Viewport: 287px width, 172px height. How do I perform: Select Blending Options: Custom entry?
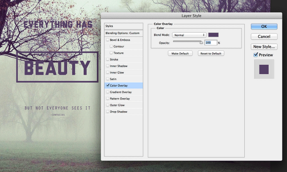(123, 33)
